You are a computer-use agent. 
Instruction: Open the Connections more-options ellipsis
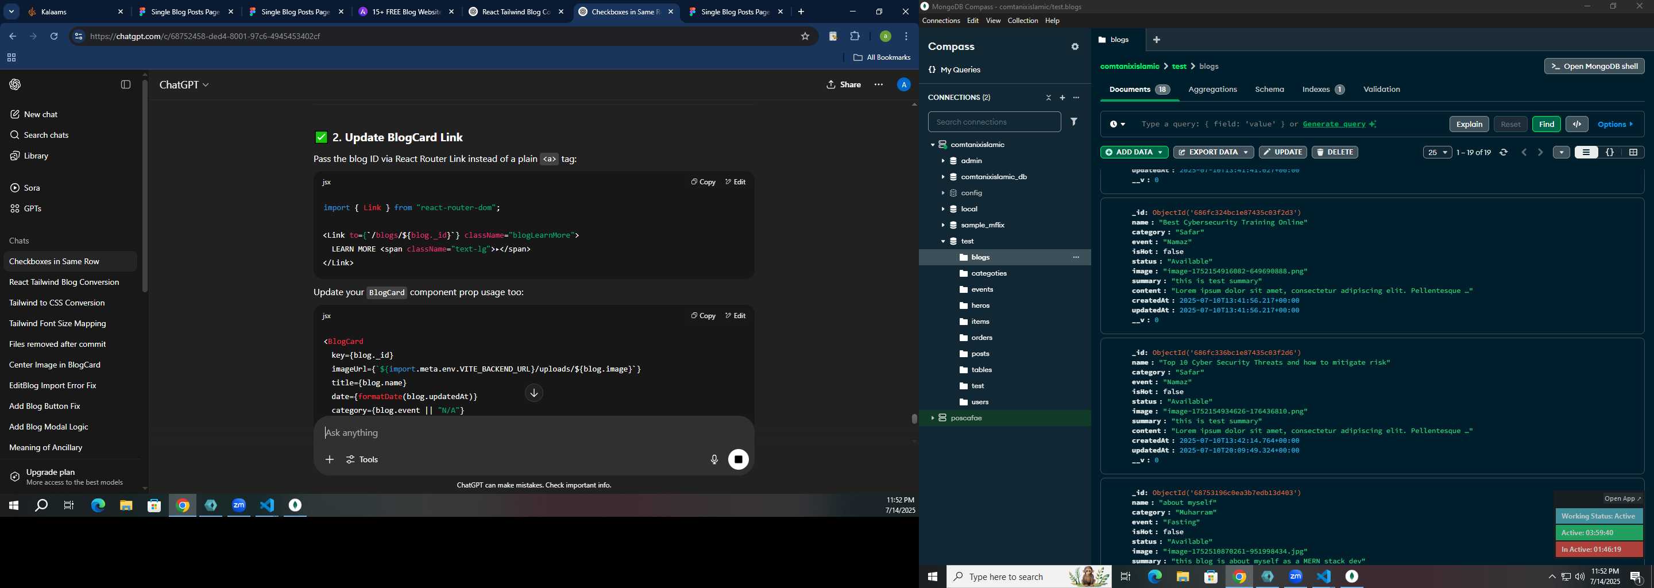(1077, 98)
